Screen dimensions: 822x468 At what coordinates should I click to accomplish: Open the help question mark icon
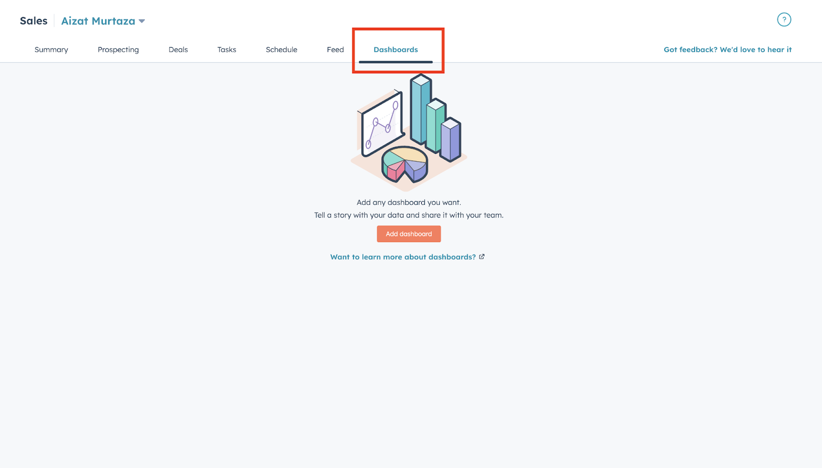tap(784, 20)
